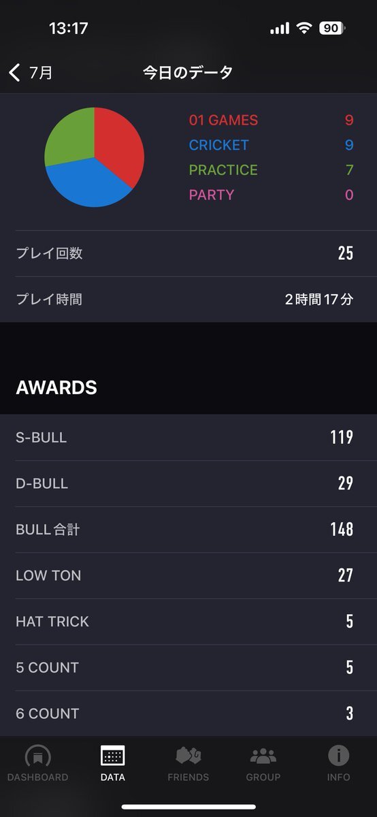Open the HAT TRICK award row
Image resolution: width=377 pixels, height=817 pixels.
pyautogui.click(x=188, y=622)
